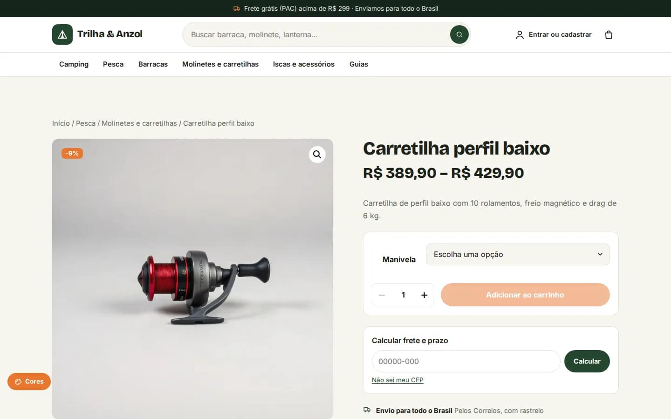The height and width of the screenshot is (419, 671).
Task: Click the Carretilha perfil baixo heading
Action: click(x=457, y=149)
